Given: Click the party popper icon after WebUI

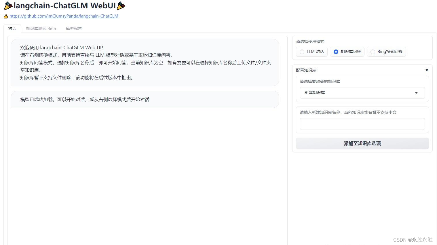Looking at the screenshot, I should pyautogui.click(x=121, y=6).
